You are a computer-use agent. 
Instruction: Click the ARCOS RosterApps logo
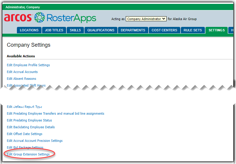click(50, 18)
